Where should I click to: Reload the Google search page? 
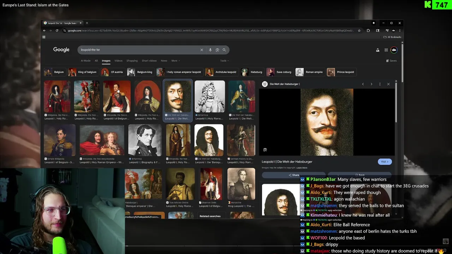[x=57, y=31]
